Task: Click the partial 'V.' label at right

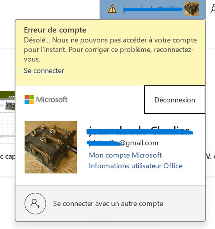Action: pos(210,157)
